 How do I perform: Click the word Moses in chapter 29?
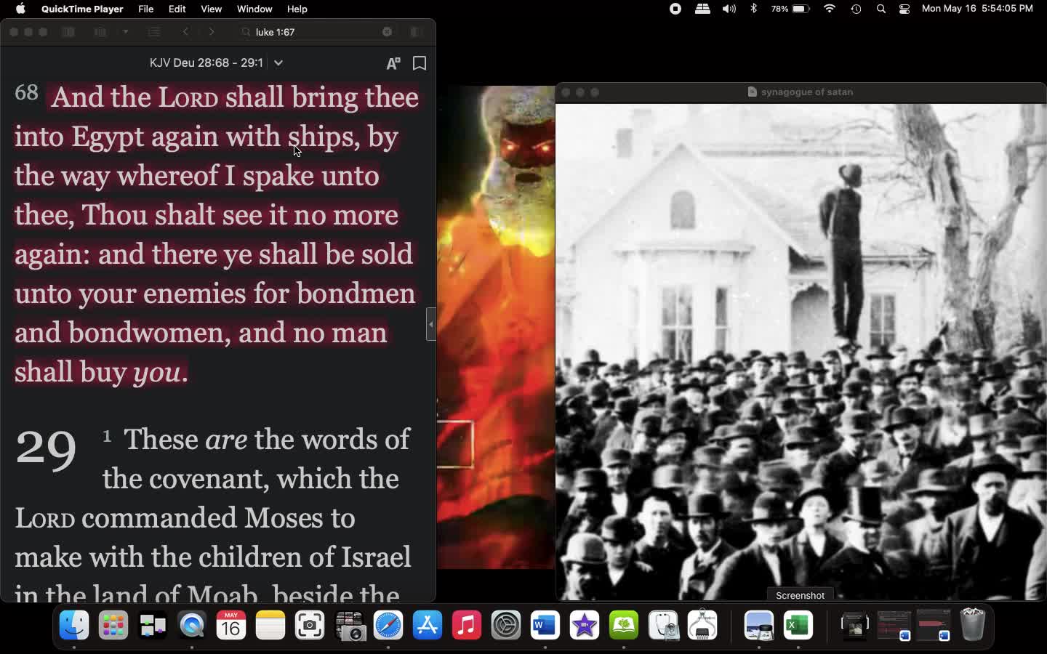tap(283, 518)
